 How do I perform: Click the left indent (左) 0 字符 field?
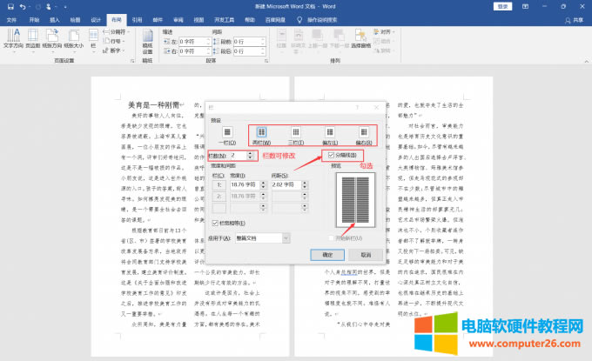(194, 42)
